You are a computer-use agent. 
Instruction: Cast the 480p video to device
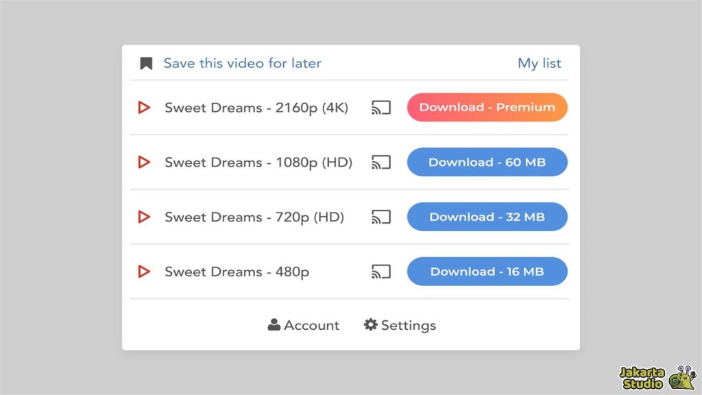point(381,272)
